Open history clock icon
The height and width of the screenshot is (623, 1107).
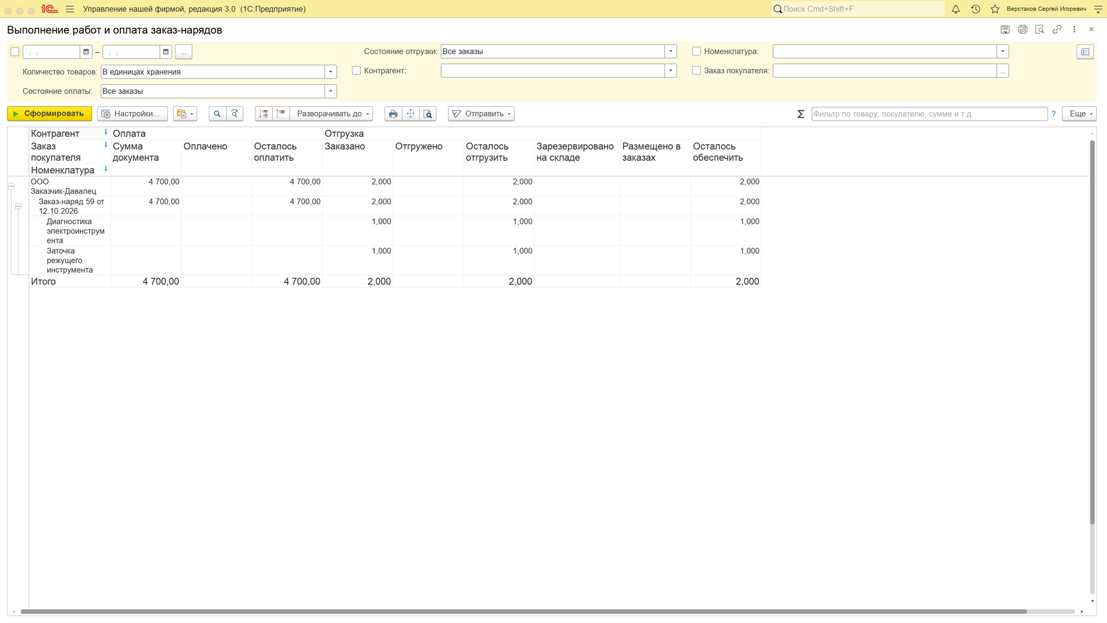coord(976,9)
